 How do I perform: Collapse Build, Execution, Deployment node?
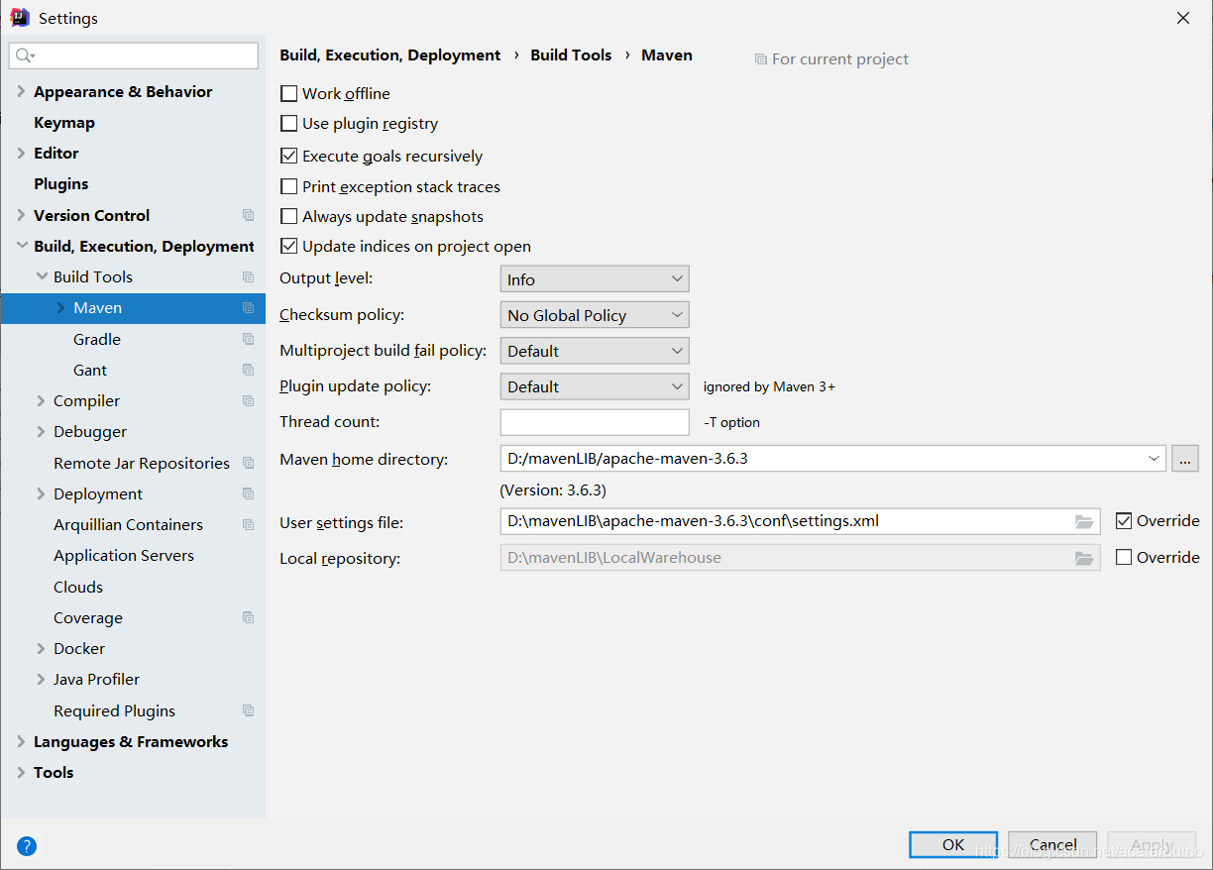click(x=21, y=246)
